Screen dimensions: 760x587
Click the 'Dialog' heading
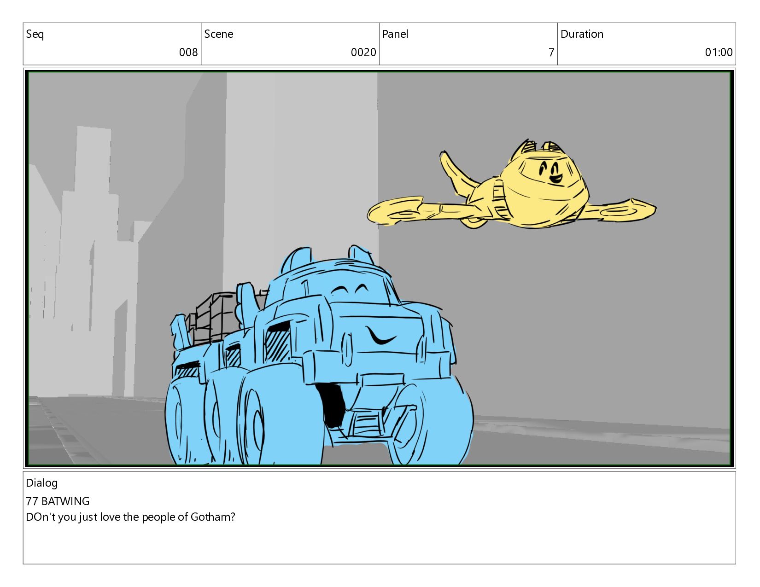(42, 483)
